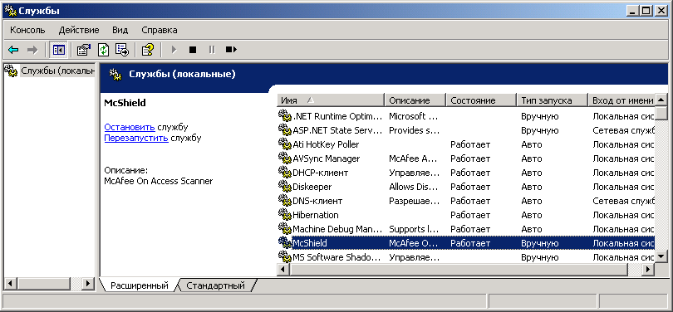This screenshot has width=673, height=312.
Task: Click the services list scroll left arrow
Action: click(x=283, y=270)
